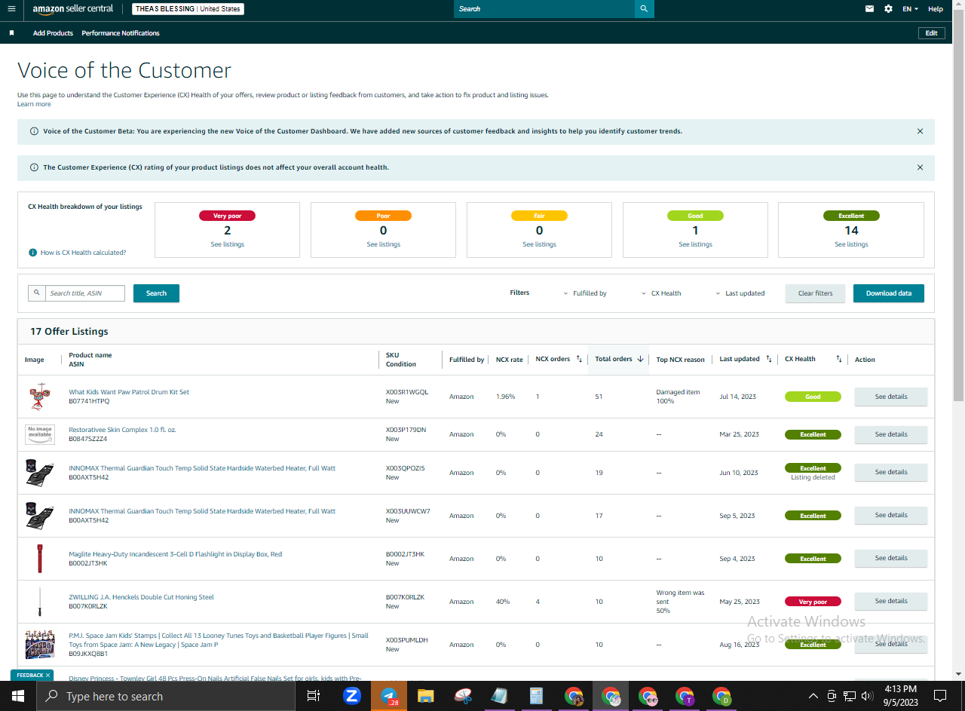Sort by NCX orders column arrows
965x711 pixels.
point(579,359)
